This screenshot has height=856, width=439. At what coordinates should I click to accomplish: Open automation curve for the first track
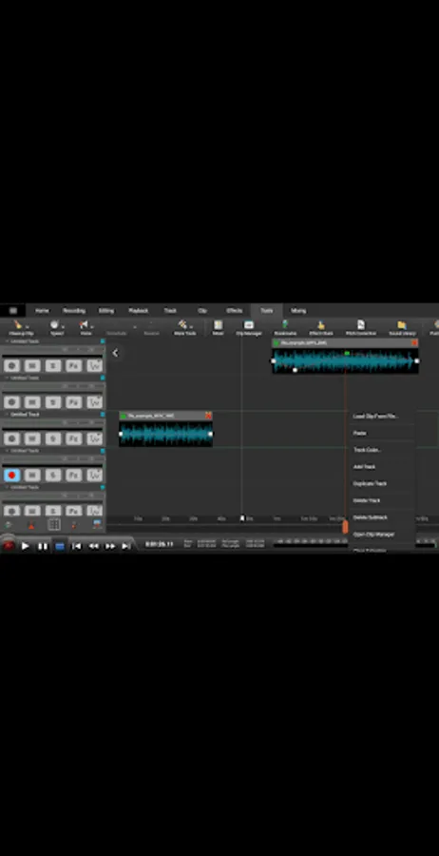(95, 366)
